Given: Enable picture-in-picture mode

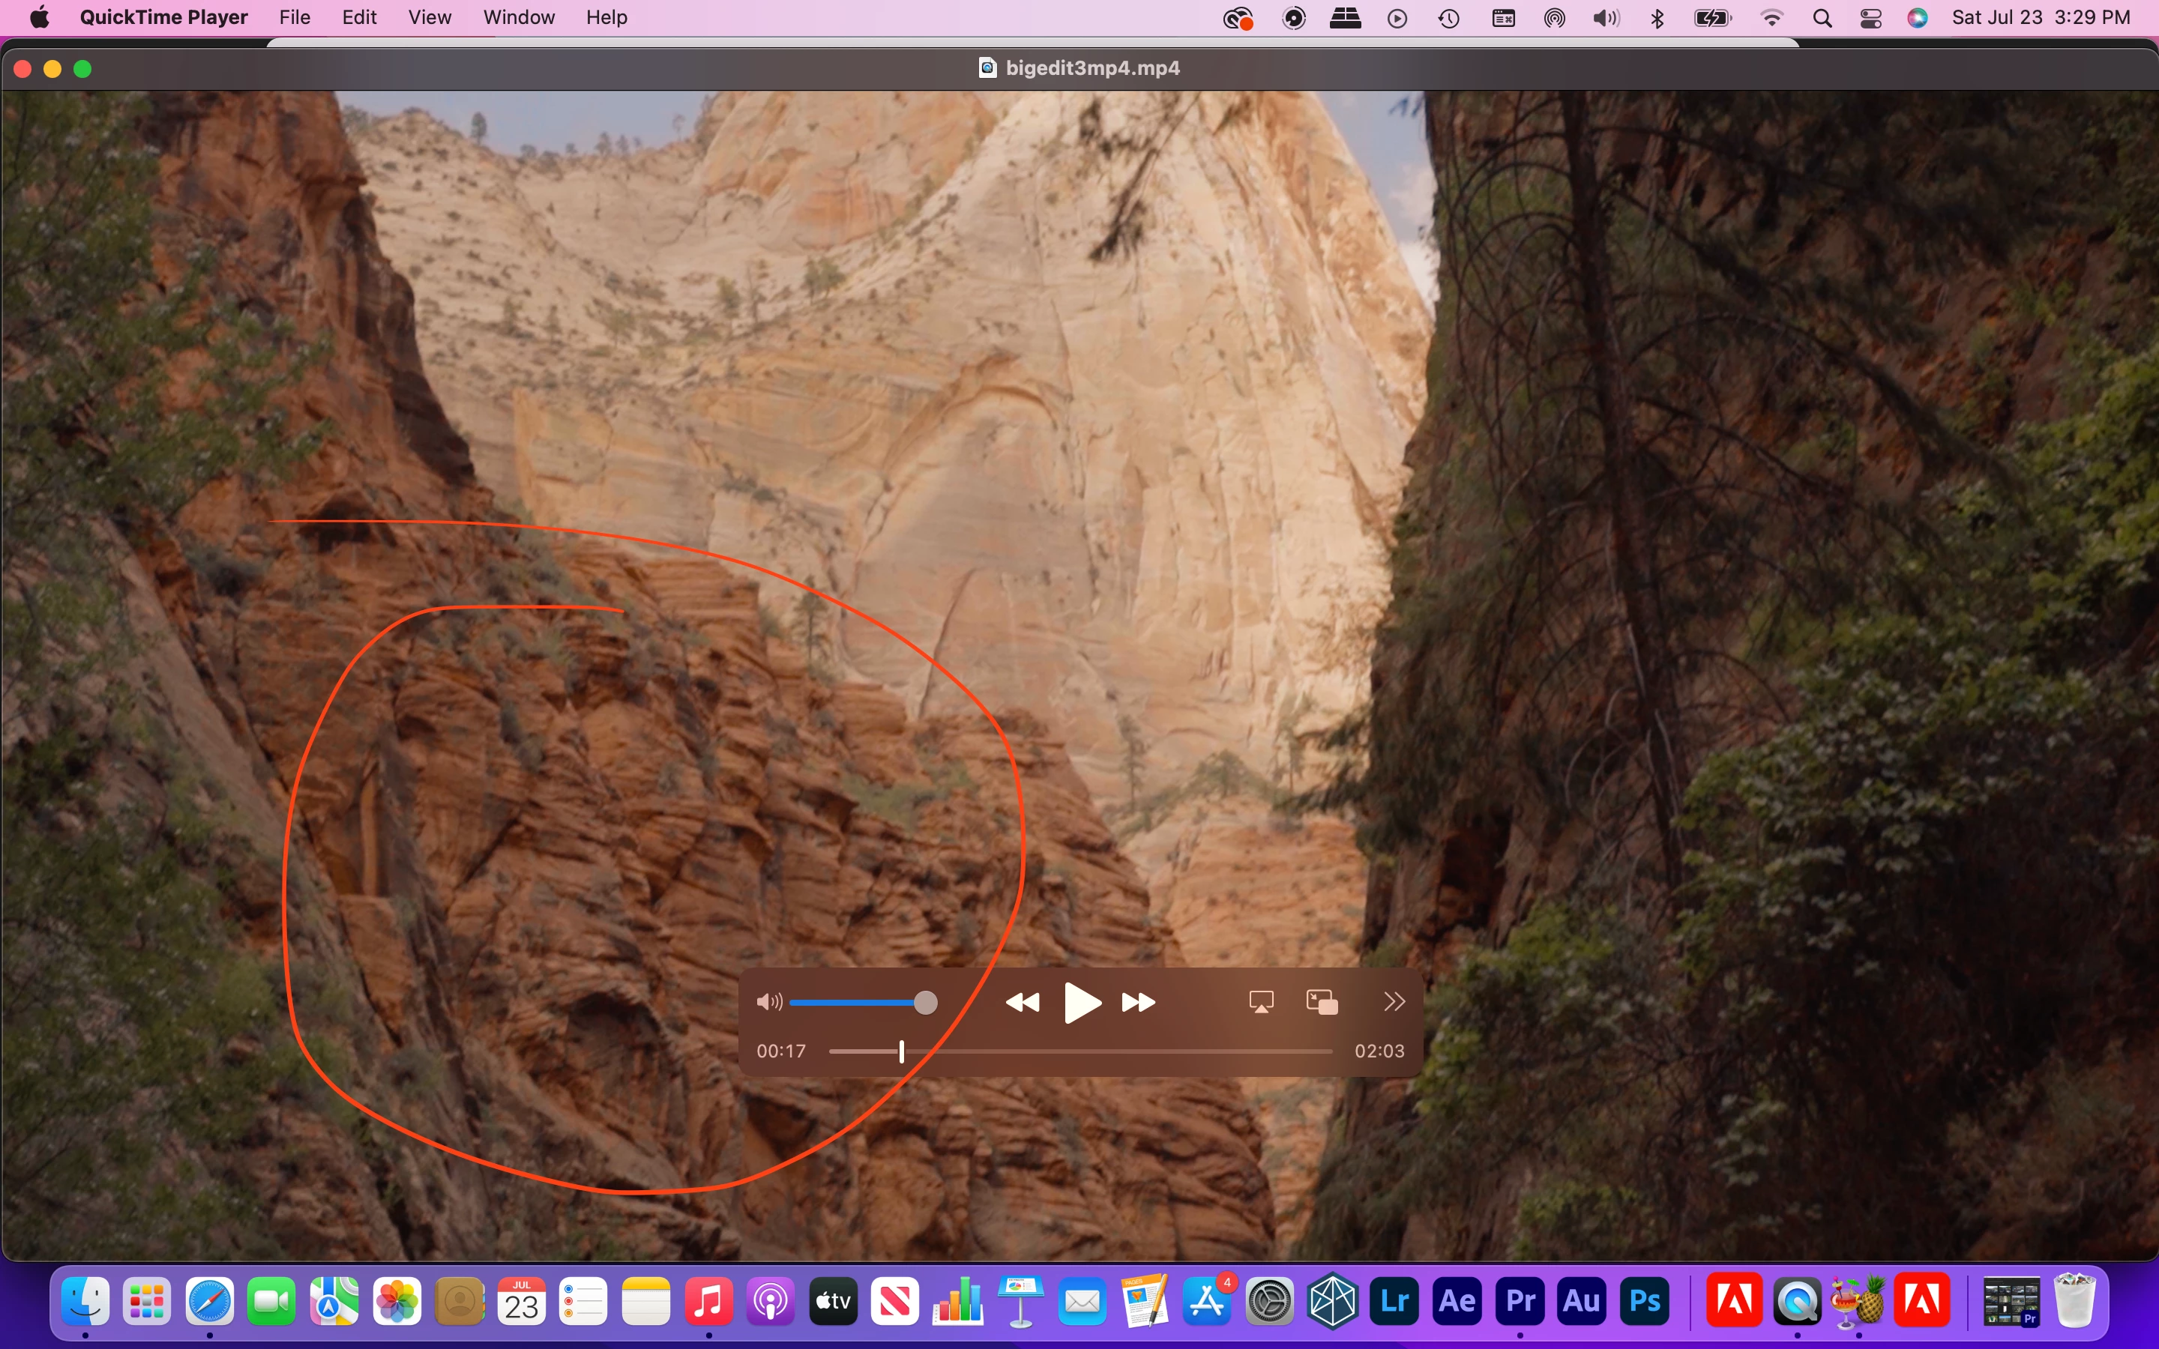Looking at the screenshot, I should [x=1322, y=1002].
